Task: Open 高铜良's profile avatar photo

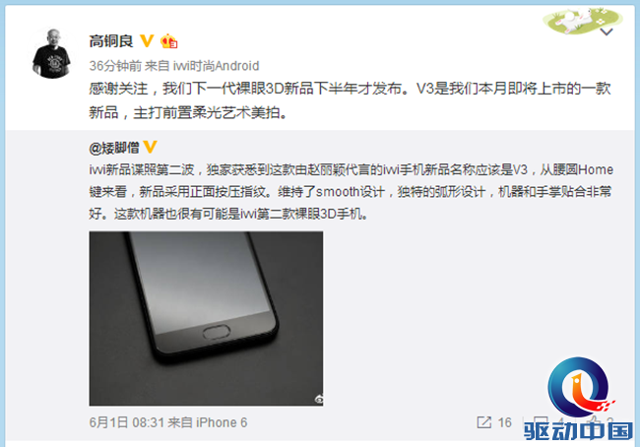Action: click(x=52, y=52)
